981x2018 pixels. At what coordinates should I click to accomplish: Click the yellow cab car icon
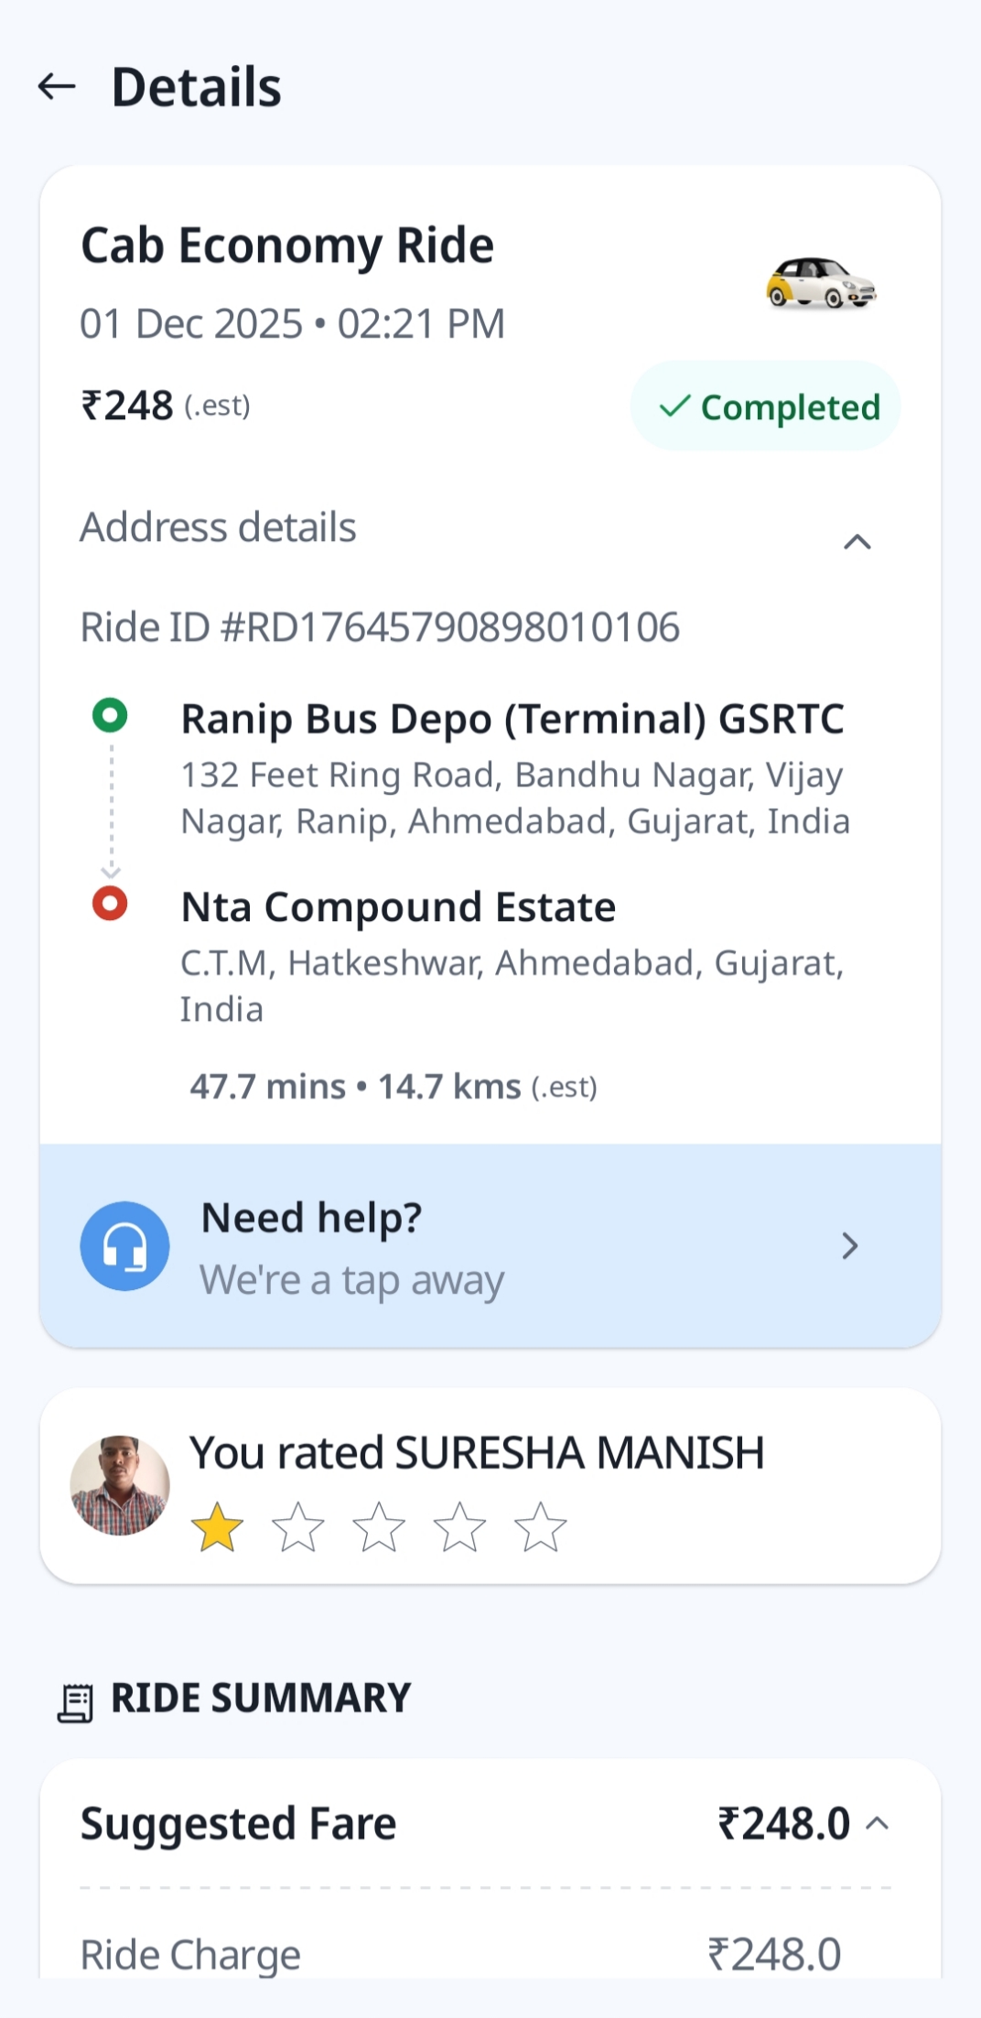click(x=821, y=283)
